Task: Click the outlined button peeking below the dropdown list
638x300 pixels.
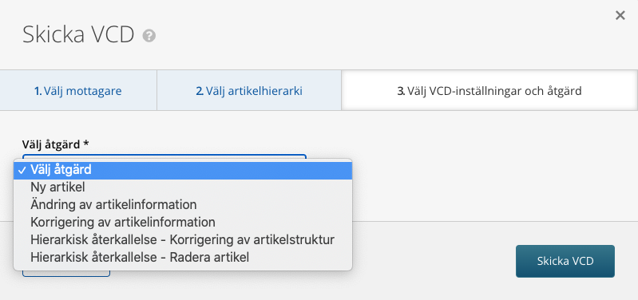Action: 66,274
